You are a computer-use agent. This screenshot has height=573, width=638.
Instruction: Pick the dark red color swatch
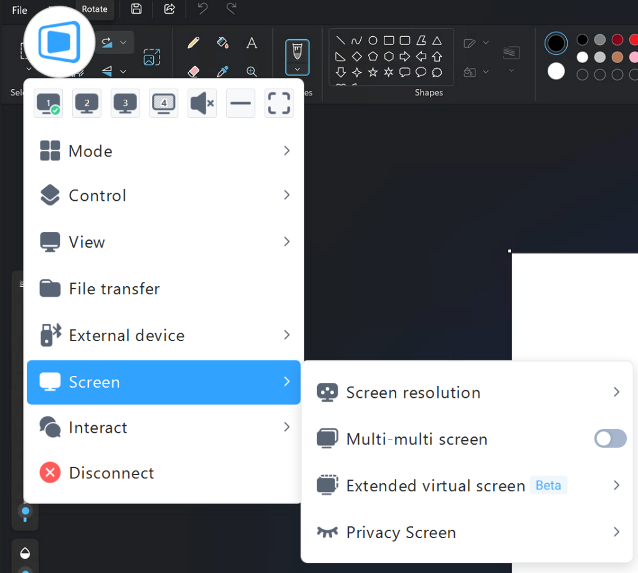[617, 40]
